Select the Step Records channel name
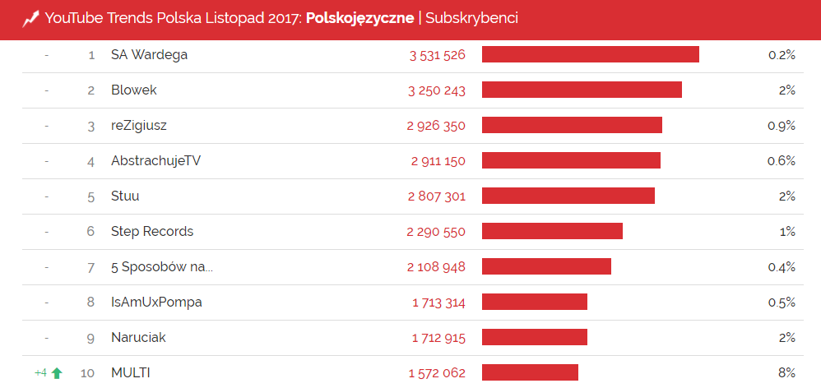The image size is (821, 388). point(152,232)
